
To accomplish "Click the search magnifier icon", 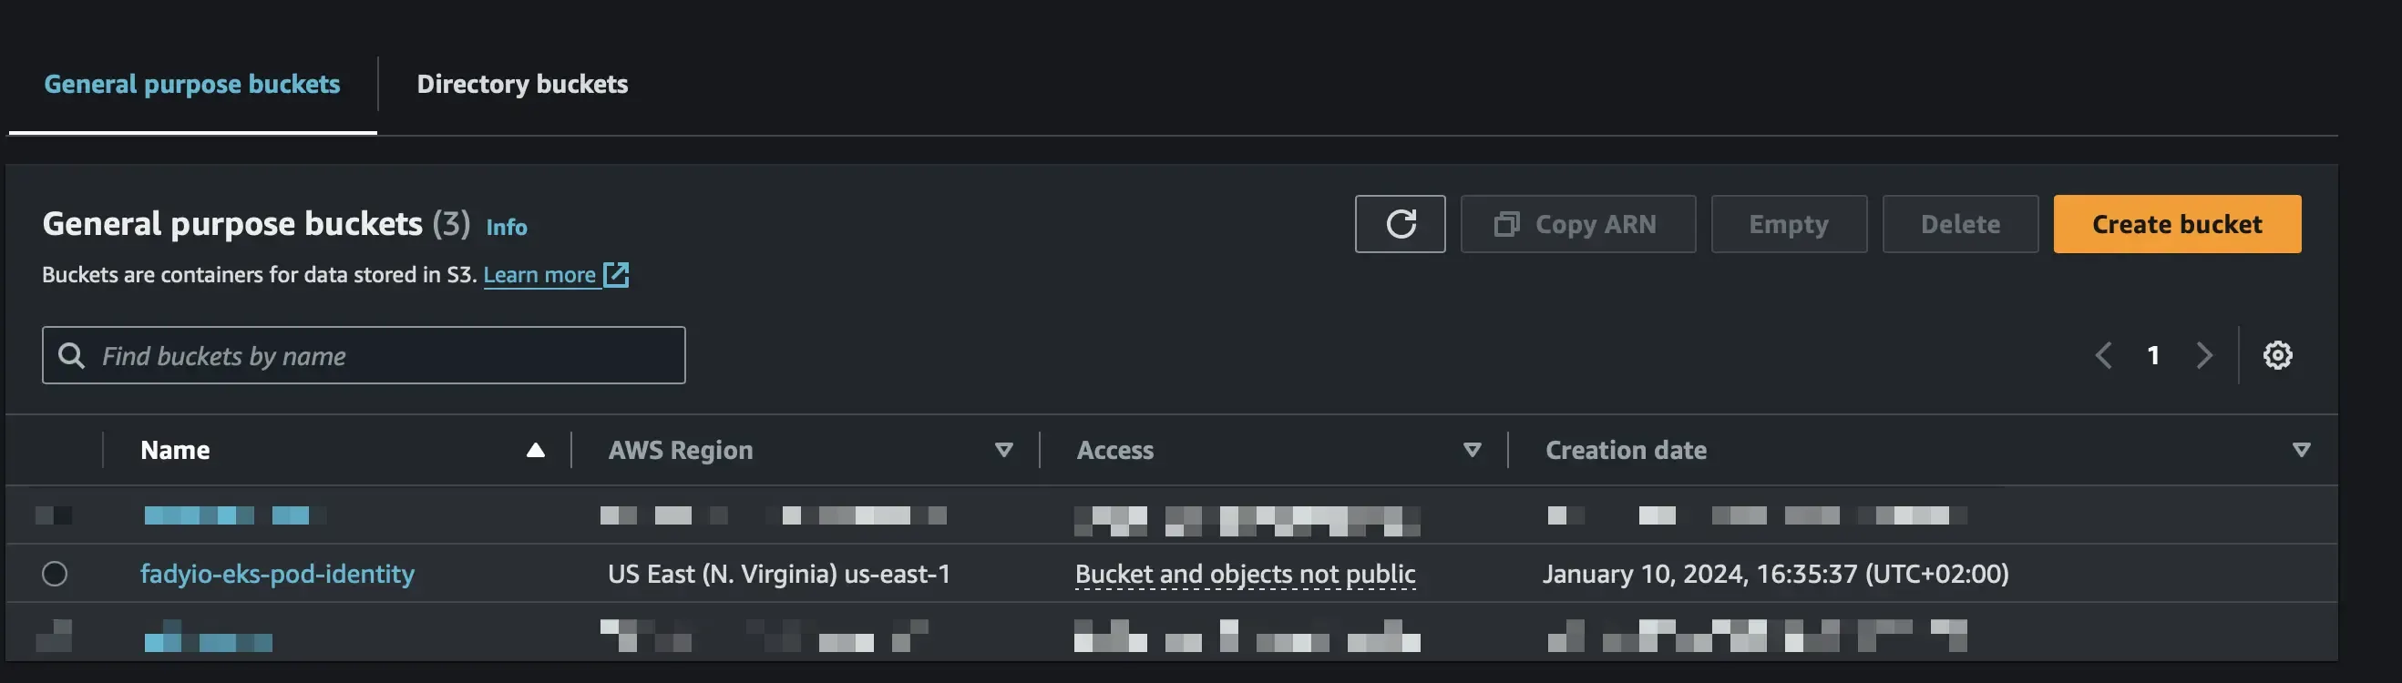I will click(x=72, y=355).
